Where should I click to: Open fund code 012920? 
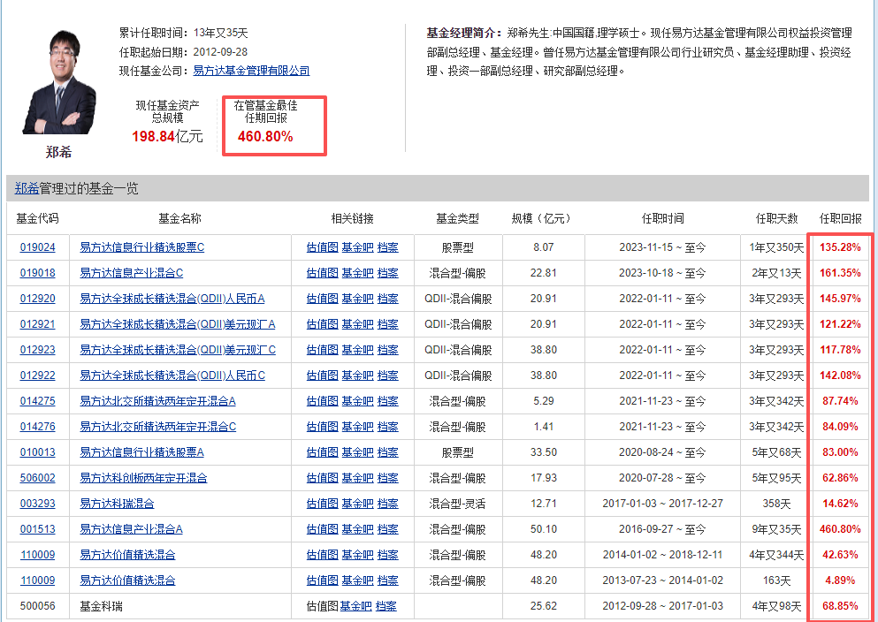pyautogui.click(x=37, y=299)
